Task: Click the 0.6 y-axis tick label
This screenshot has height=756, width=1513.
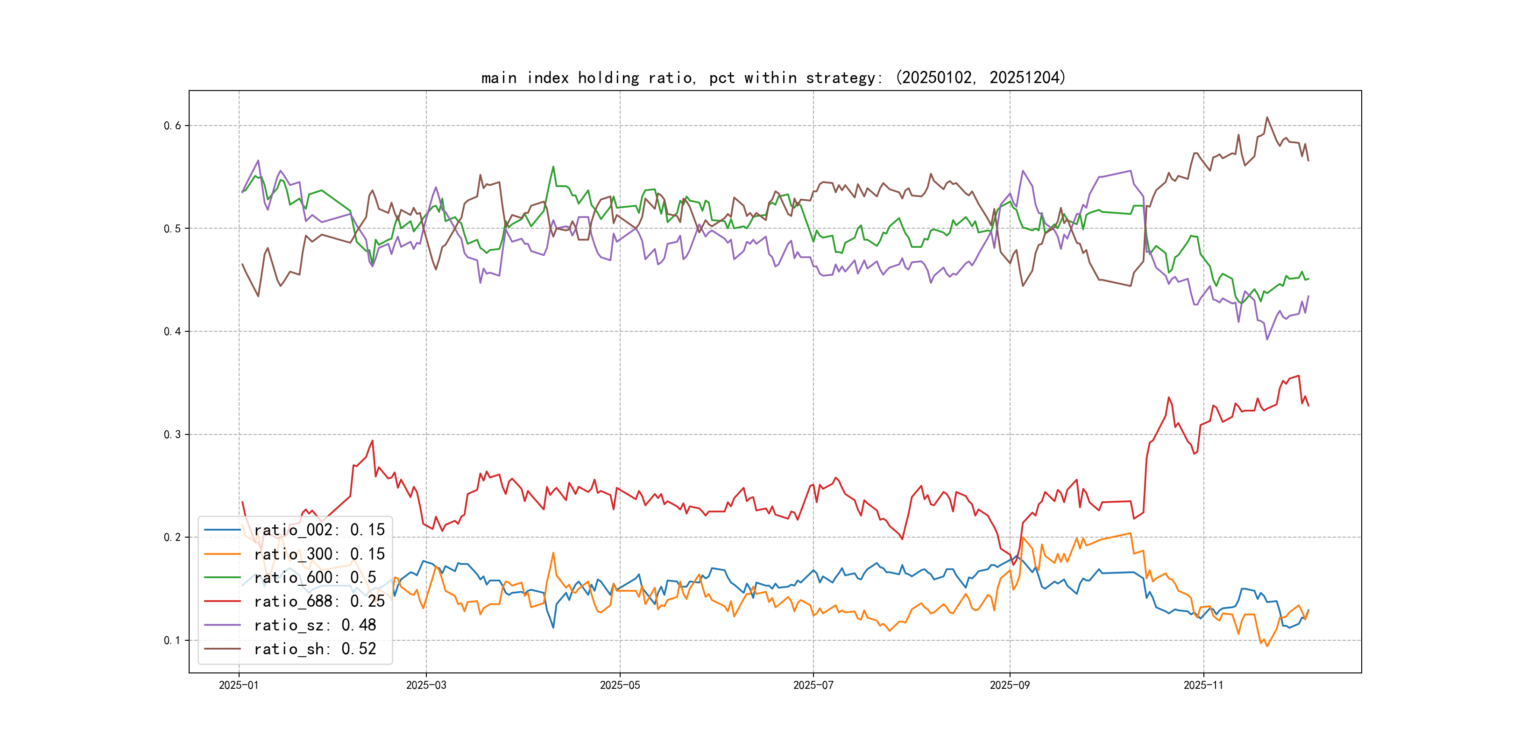Action: pyautogui.click(x=172, y=126)
